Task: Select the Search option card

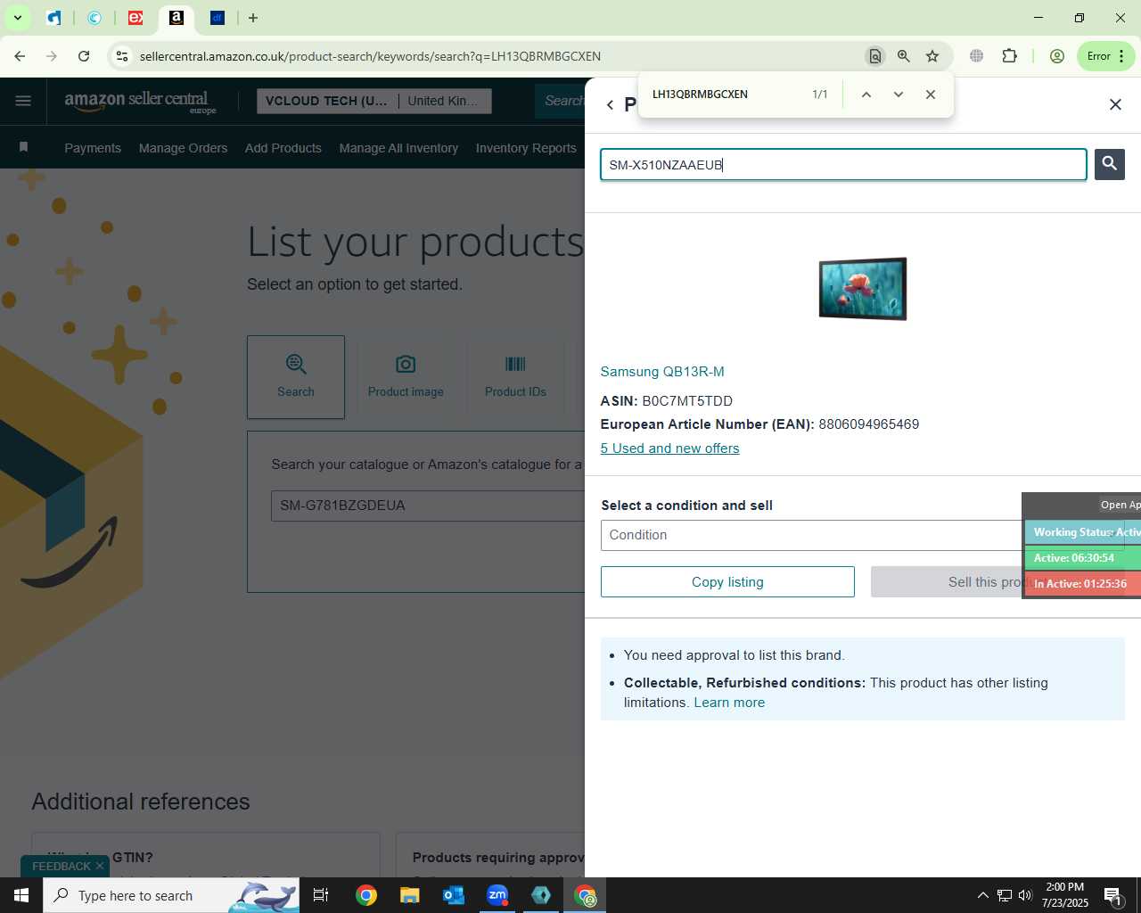Action: 296,377
